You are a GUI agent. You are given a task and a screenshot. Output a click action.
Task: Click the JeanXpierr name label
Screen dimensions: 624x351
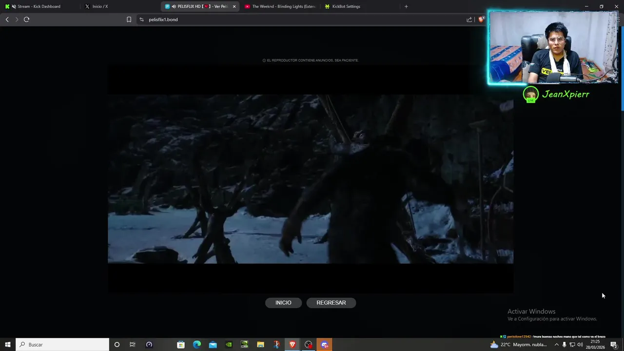565,94
